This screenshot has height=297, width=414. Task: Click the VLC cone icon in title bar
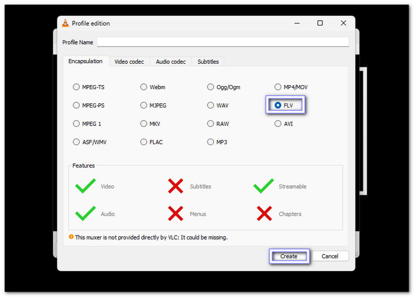pos(65,23)
